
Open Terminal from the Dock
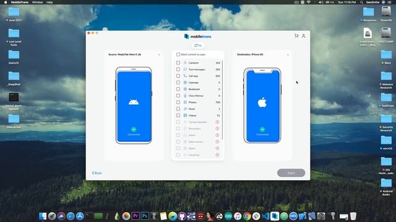point(89,216)
